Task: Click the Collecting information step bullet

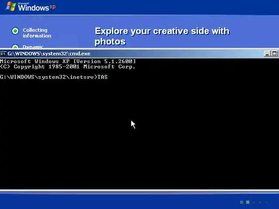Action: [x=15, y=31]
